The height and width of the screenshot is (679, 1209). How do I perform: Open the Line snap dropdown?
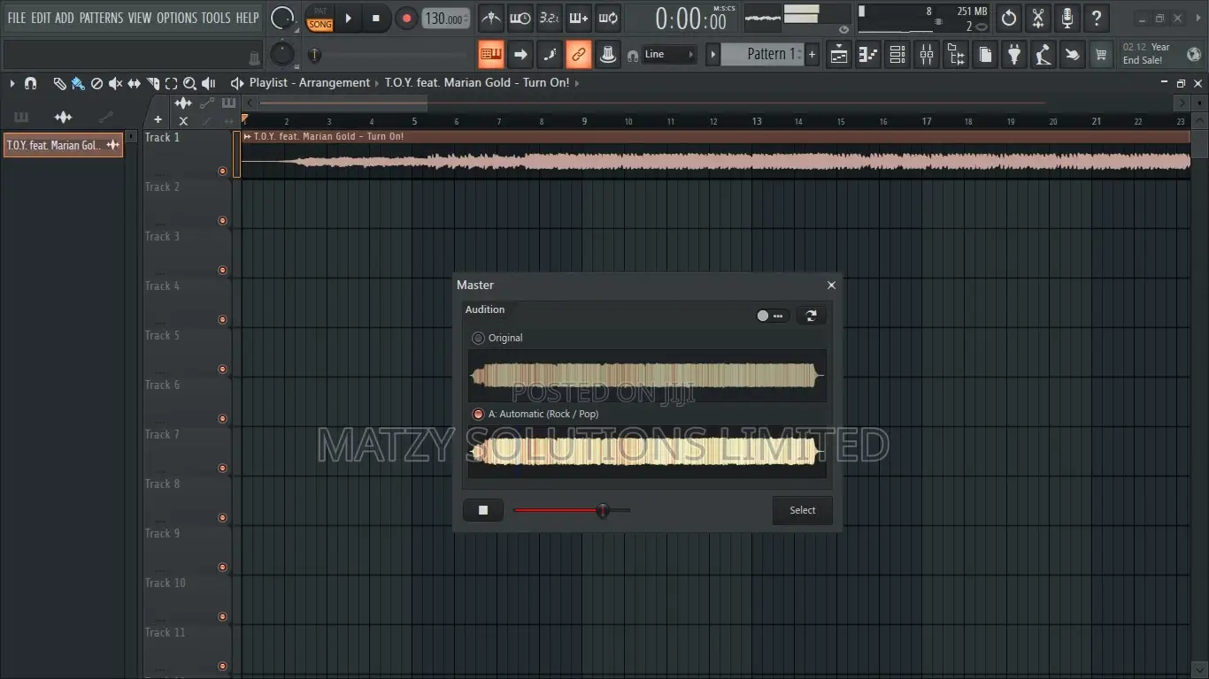[x=669, y=55]
